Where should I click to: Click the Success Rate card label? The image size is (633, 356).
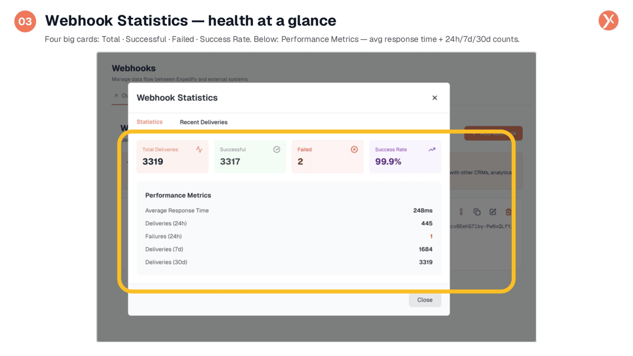point(391,150)
